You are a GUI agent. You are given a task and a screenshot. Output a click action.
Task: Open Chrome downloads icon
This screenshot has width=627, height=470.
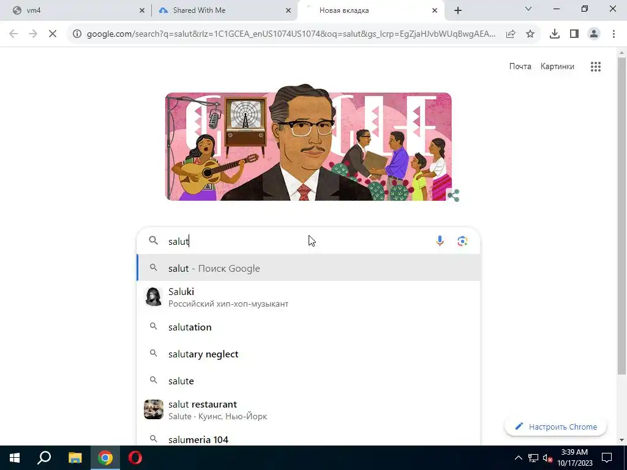(x=554, y=34)
